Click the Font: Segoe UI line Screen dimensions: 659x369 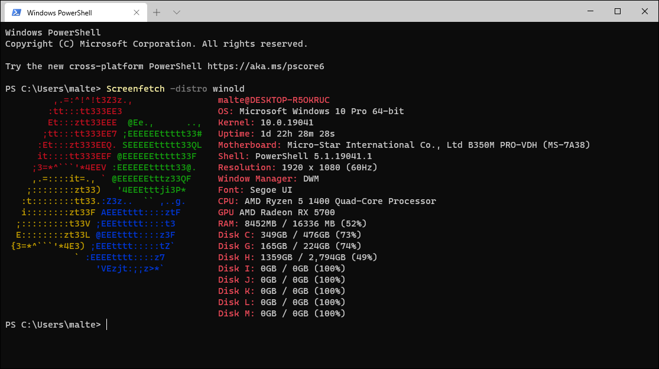[255, 190]
